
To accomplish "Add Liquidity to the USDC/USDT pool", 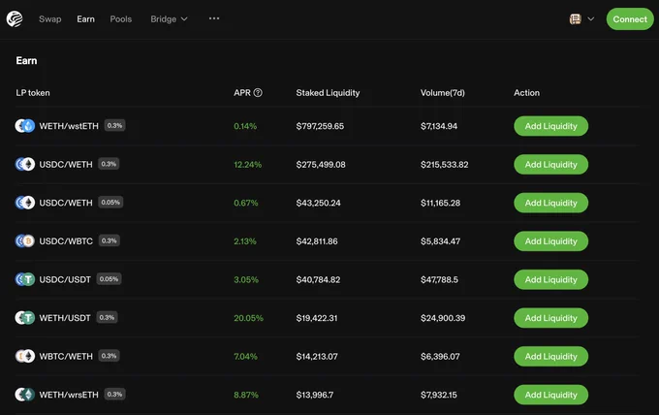I will click(x=550, y=279).
